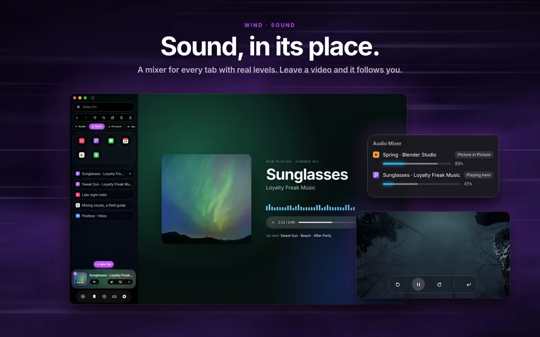Viewport: 540px width, 337px height.
Task: Seek on the Sunglasses track progress bar
Action: (x=327, y=223)
